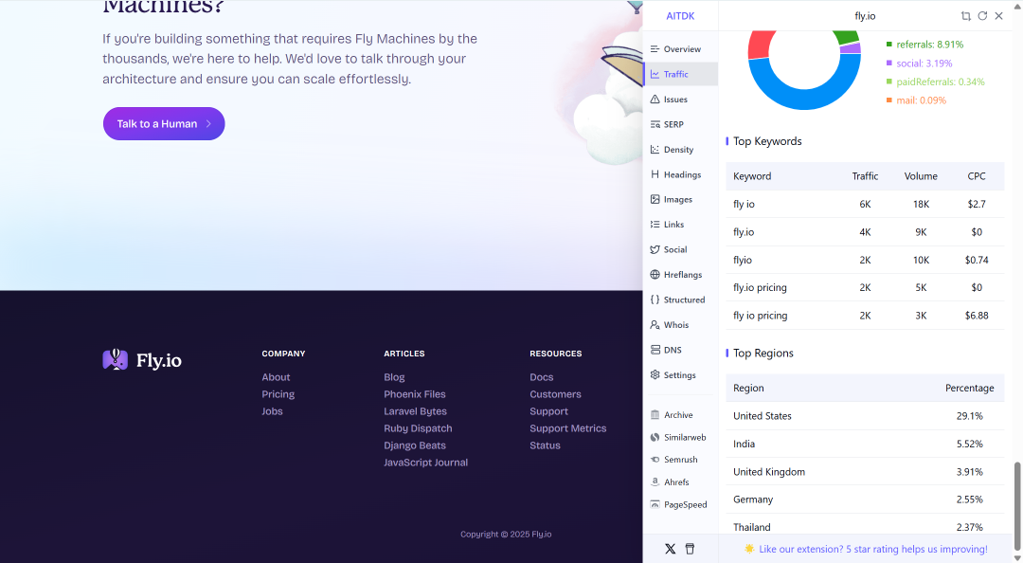1023x563 pixels.
Task: Click the India region row
Action: click(865, 444)
